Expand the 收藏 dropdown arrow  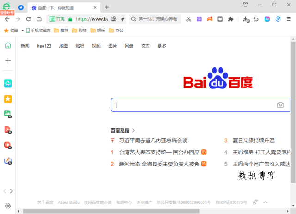tap(23, 31)
